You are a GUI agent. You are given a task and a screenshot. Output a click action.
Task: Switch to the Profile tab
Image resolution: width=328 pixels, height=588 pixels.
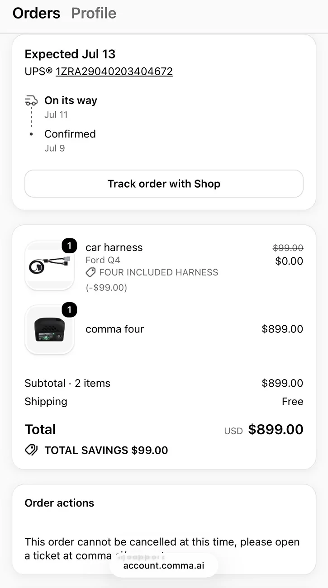click(x=94, y=14)
